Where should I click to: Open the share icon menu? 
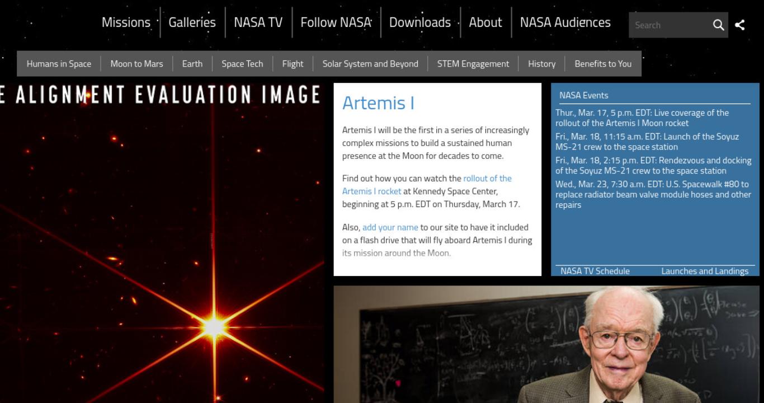(x=739, y=25)
